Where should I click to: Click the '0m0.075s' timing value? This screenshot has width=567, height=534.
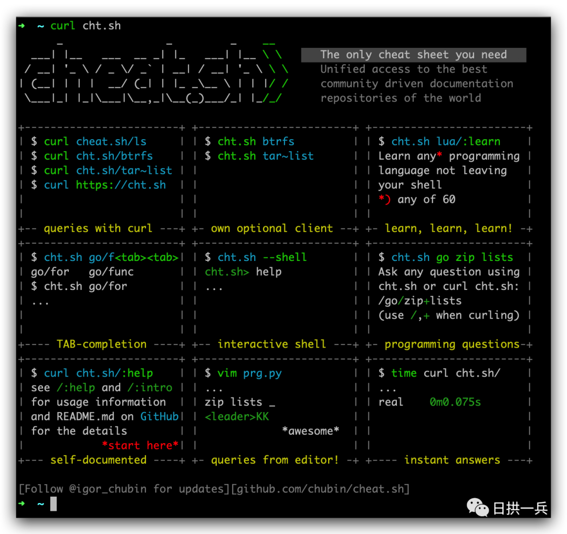coord(455,402)
